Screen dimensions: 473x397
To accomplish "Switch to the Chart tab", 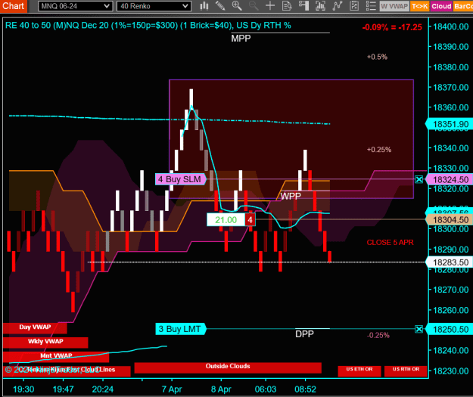I will pyautogui.click(x=14, y=6).
